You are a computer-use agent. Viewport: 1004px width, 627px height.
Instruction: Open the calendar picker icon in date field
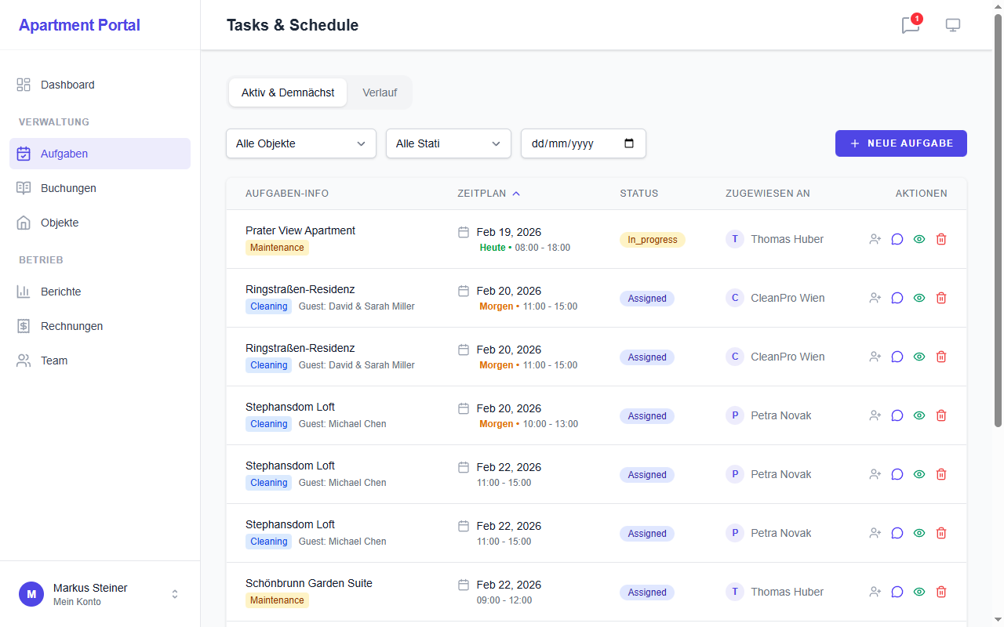[629, 143]
